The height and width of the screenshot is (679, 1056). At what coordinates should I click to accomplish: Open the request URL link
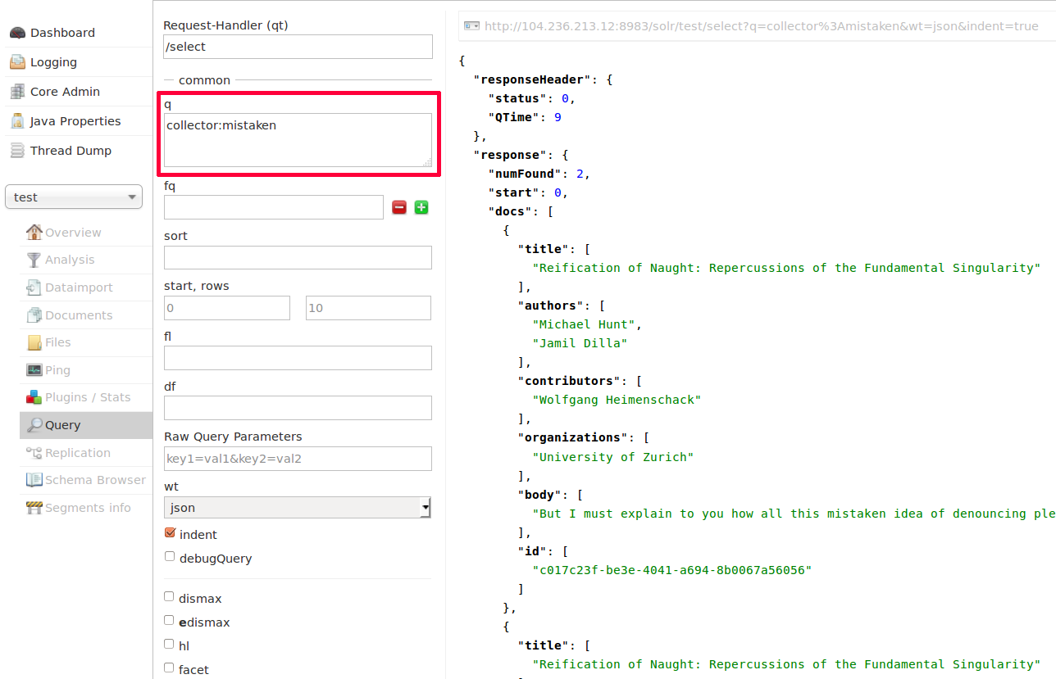761,26
